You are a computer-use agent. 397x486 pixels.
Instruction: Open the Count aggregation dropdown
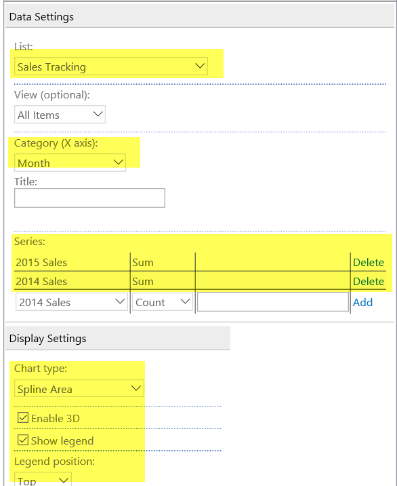(163, 302)
